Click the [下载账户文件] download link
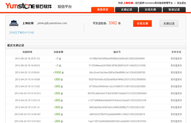Screen dimensions: 191x123 pyautogui.click(x=25, y=33)
